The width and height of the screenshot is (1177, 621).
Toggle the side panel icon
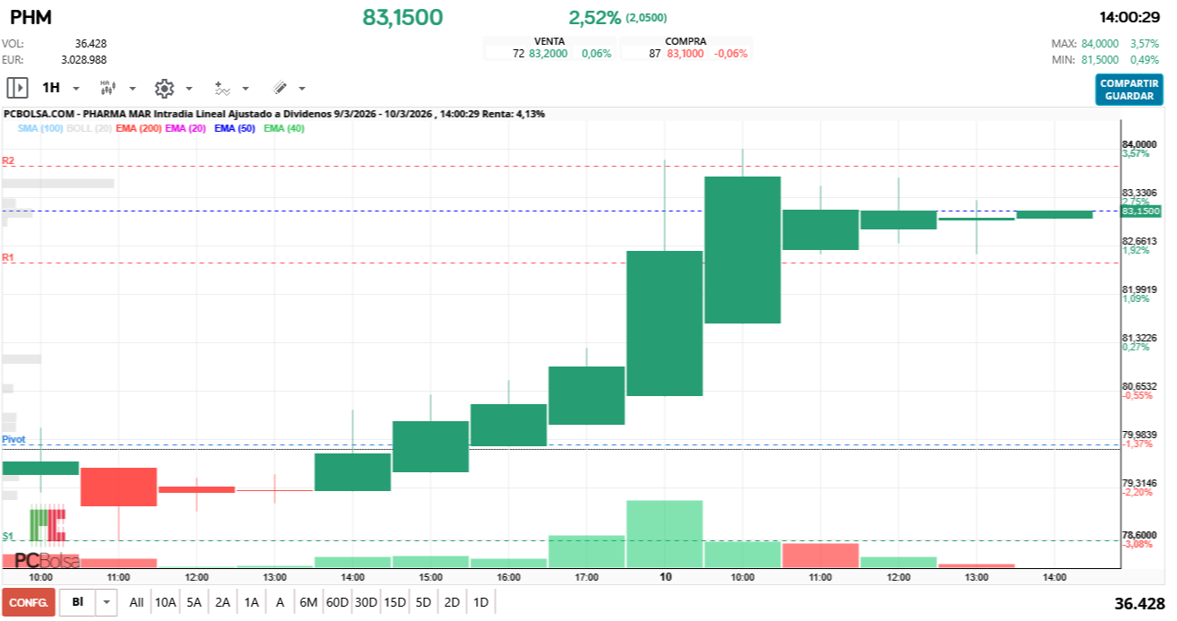17,88
